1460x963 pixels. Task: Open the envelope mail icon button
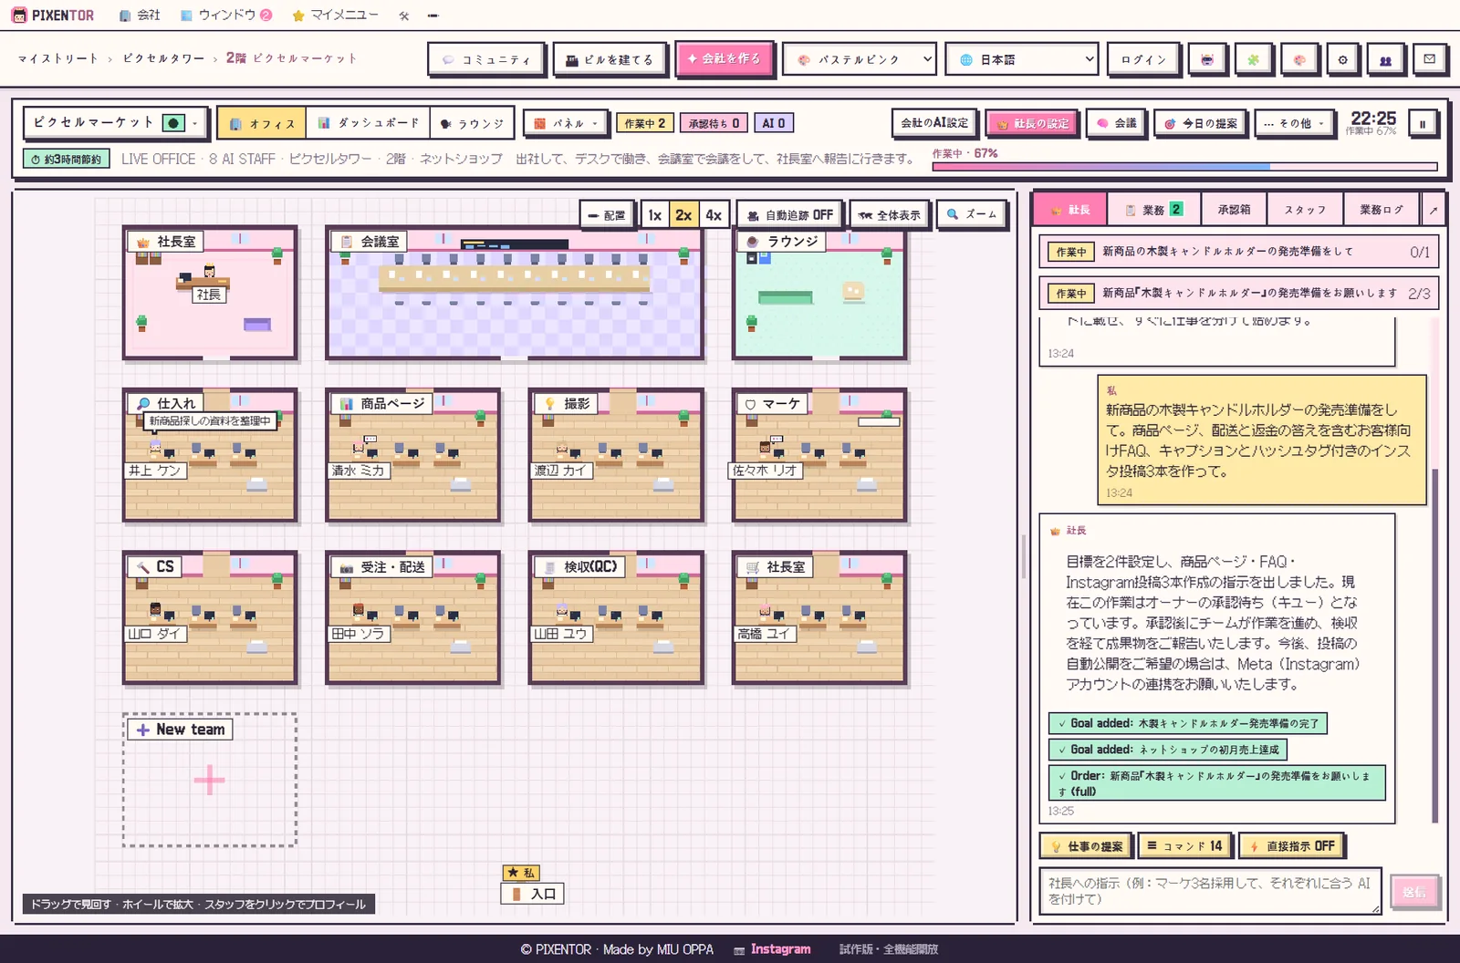[1429, 59]
